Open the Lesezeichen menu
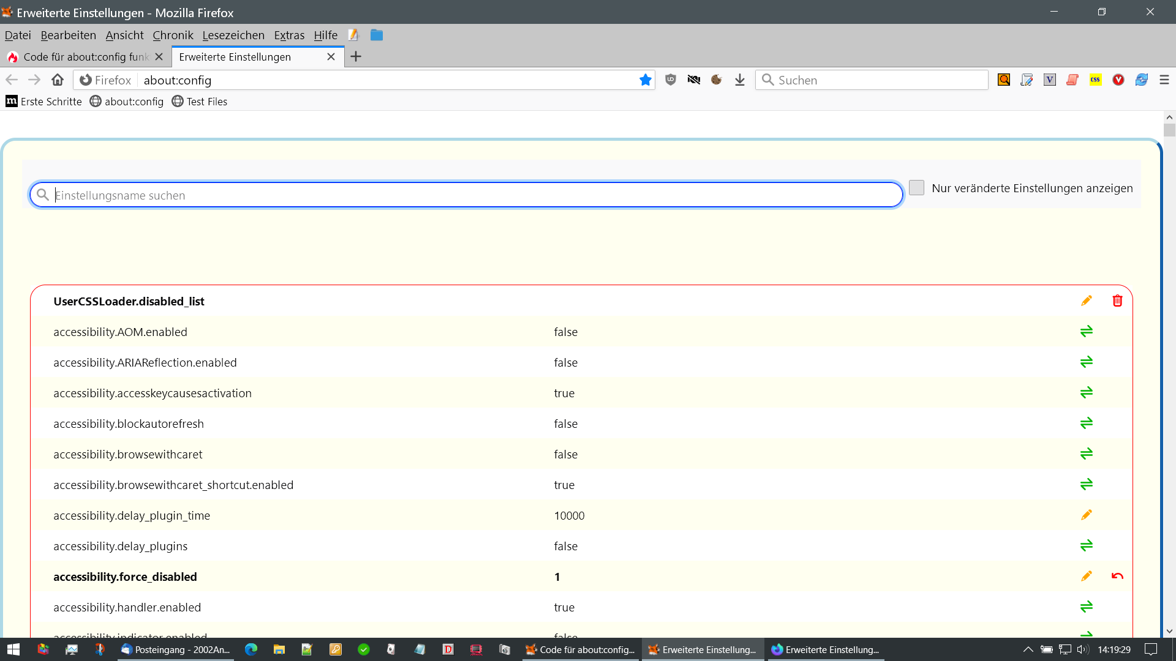The width and height of the screenshot is (1176, 661). coord(233,35)
